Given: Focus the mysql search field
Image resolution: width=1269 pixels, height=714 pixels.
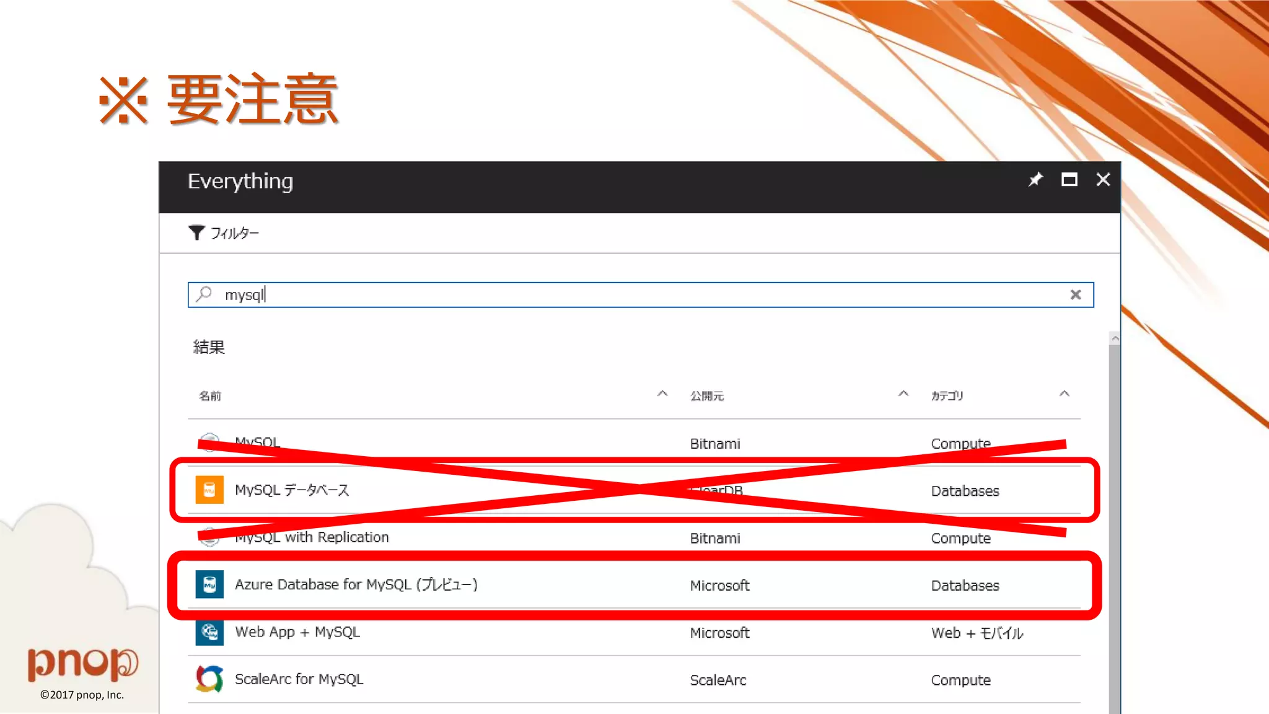Looking at the screenshot, I should 641,294.
